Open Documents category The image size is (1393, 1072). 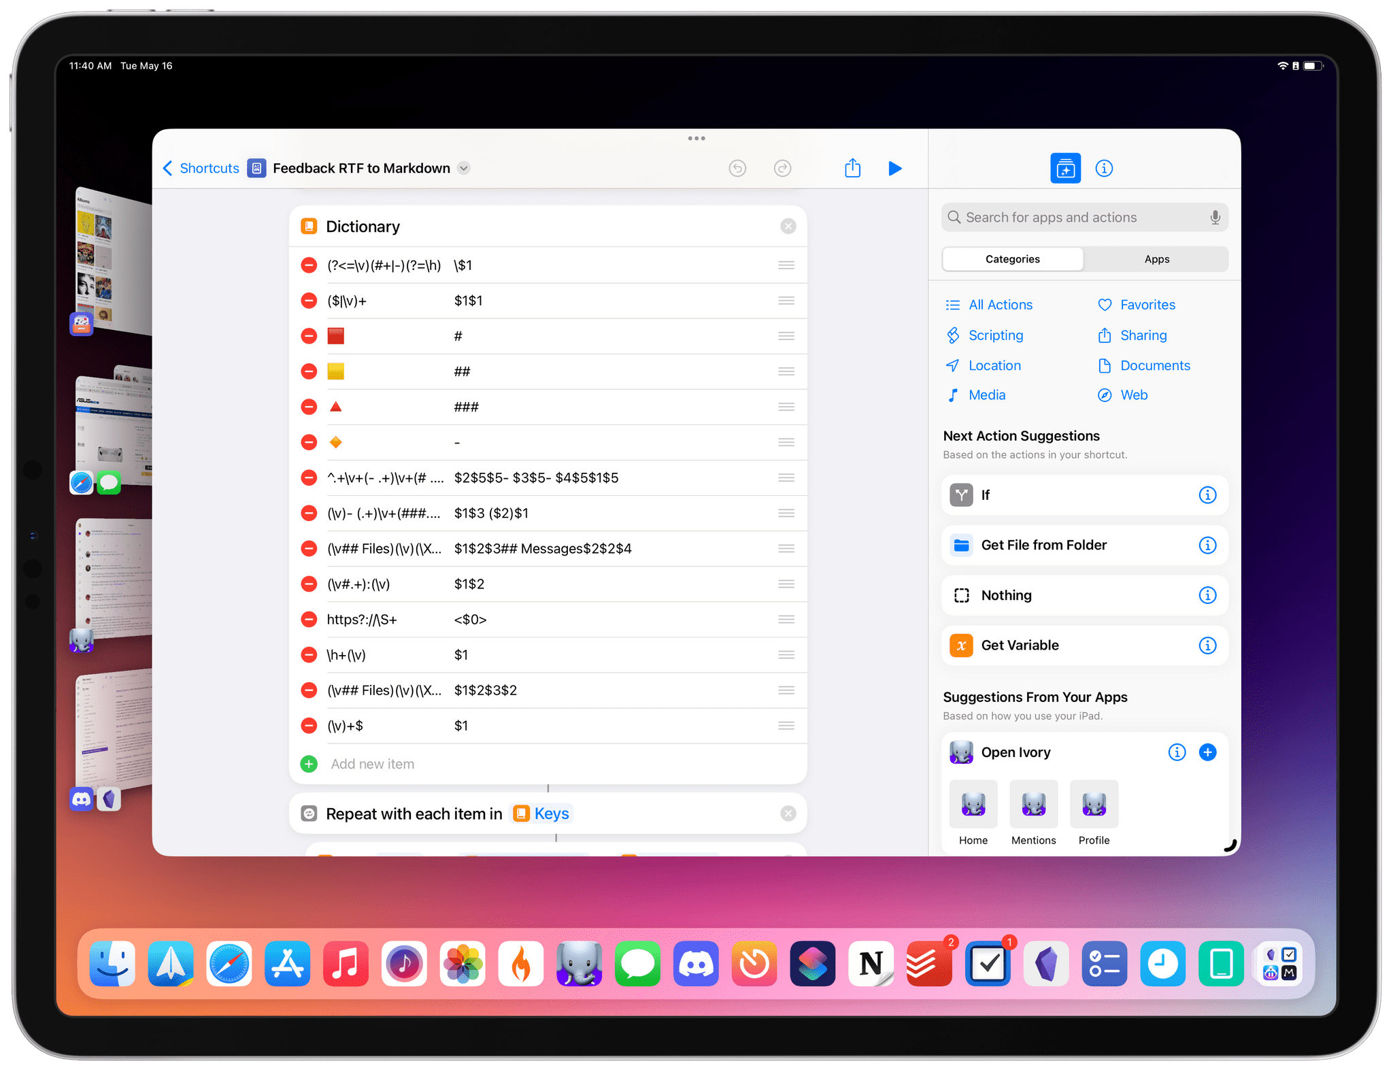click(1144, 365)
